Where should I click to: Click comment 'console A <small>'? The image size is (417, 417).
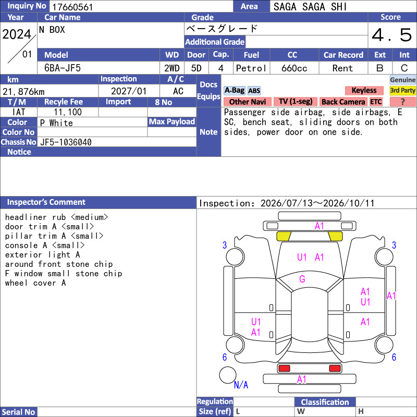(x=45, y=245)
